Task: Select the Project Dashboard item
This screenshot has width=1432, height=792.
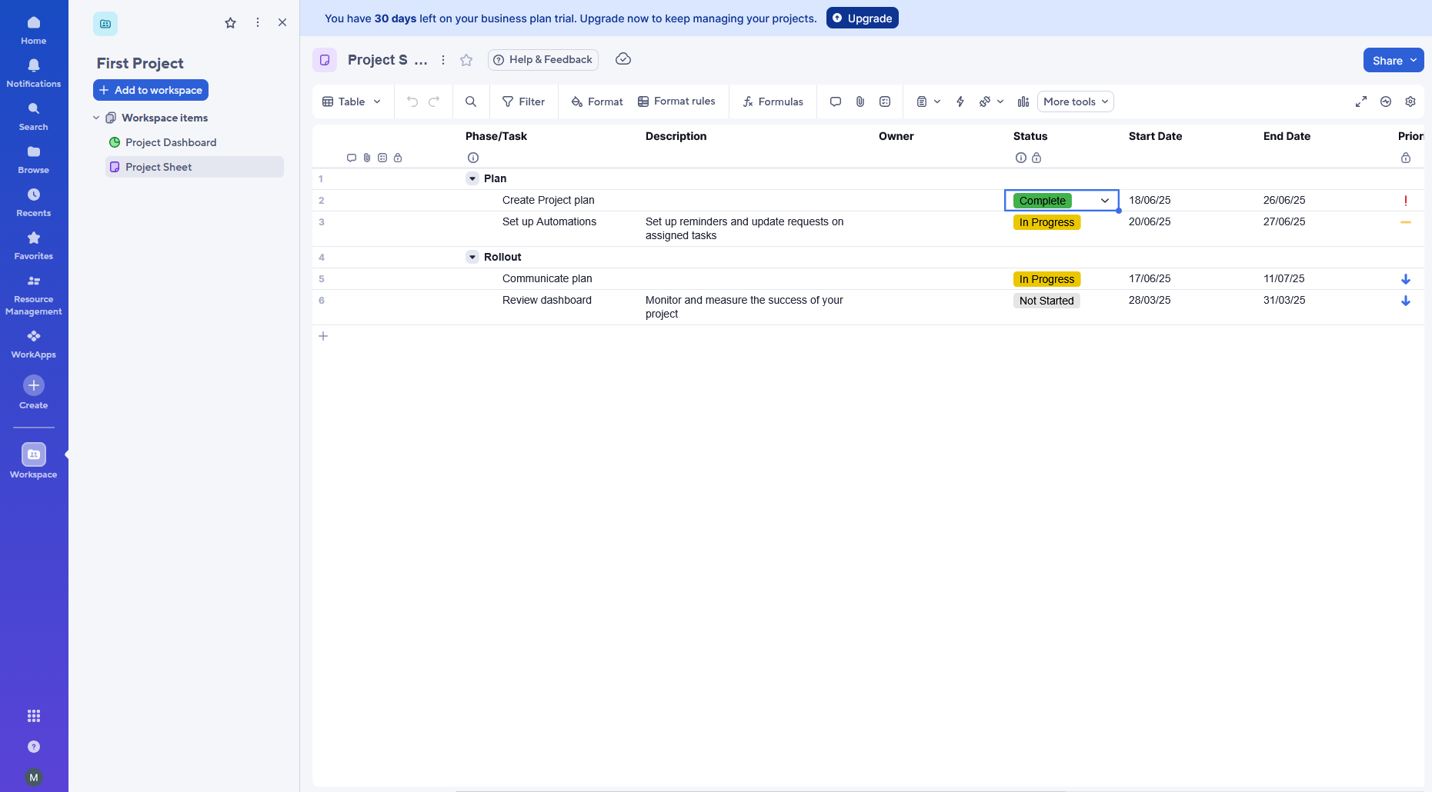Action: click(x=170, y=142)
